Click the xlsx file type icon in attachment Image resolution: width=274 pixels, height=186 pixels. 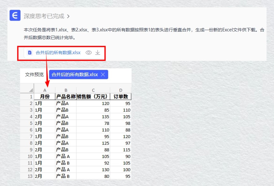(x=30, y=53)
